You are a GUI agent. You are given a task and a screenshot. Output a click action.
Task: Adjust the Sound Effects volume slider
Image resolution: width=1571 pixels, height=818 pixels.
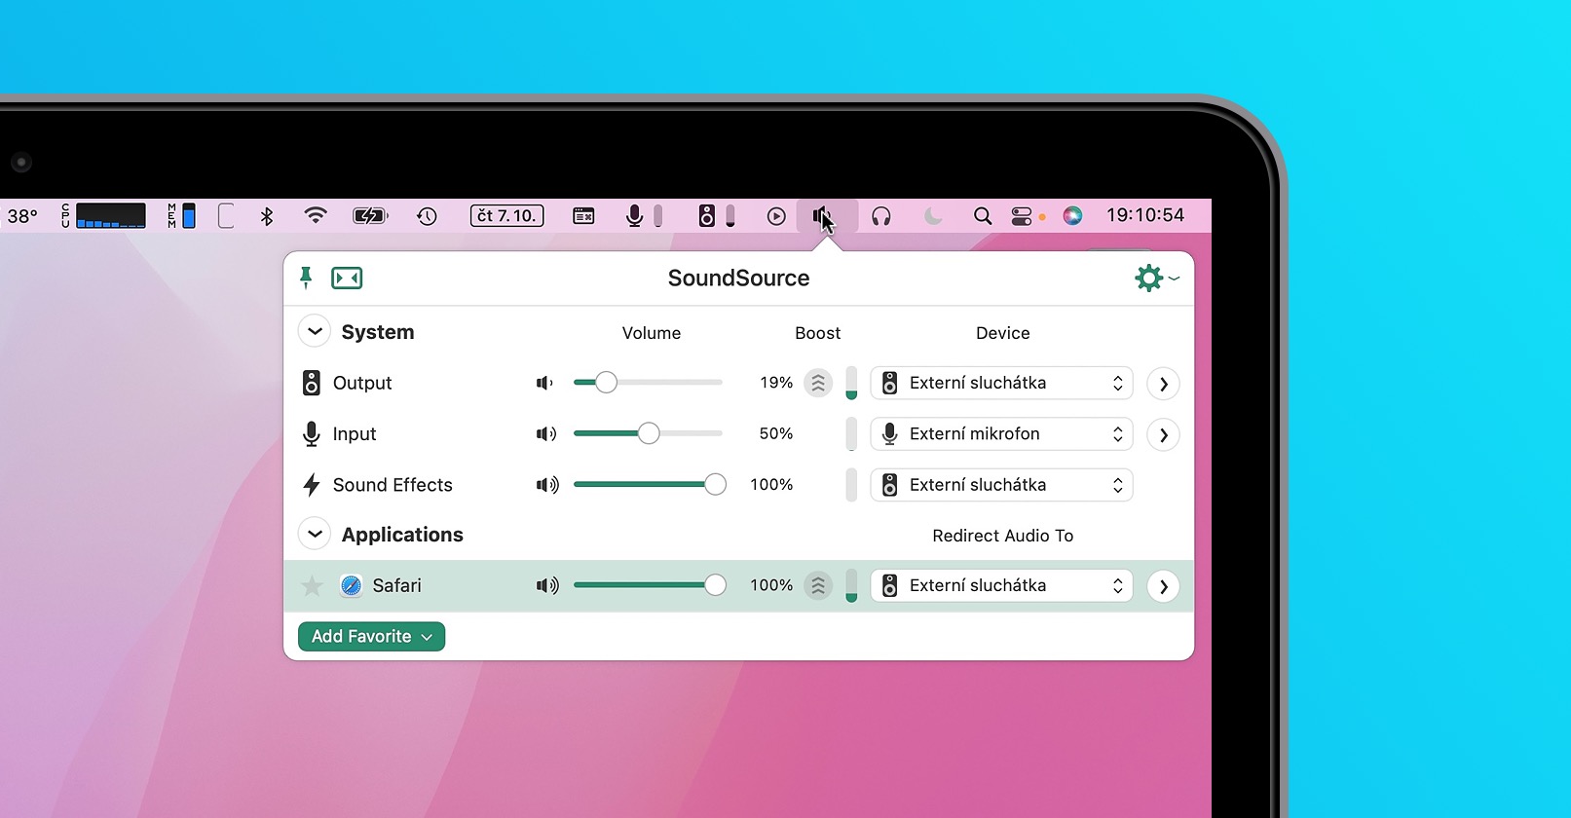point(650,484)
